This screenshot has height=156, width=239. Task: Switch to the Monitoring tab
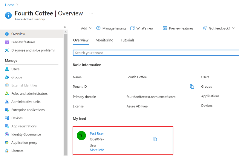pos(104,40)
